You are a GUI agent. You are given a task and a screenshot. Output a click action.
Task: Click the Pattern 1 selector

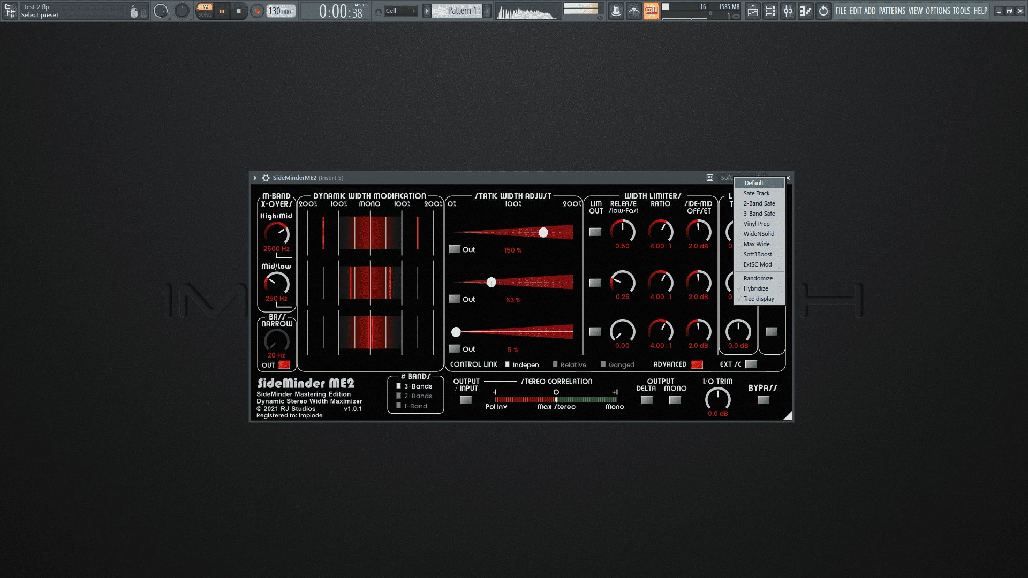(457, 11)
